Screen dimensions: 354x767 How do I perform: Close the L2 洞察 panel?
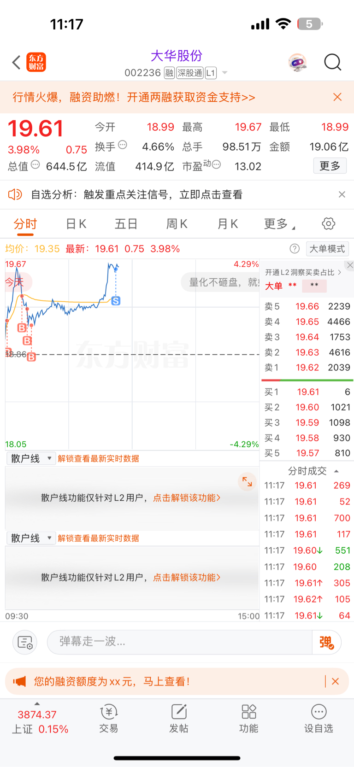pyautogui.click(x=350, y=265)
